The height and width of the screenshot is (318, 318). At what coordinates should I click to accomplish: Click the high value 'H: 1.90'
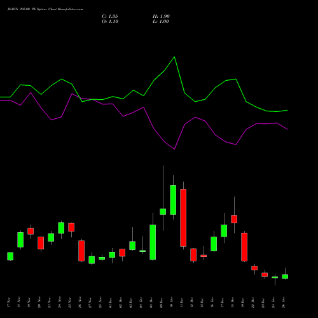pos(161,17)
